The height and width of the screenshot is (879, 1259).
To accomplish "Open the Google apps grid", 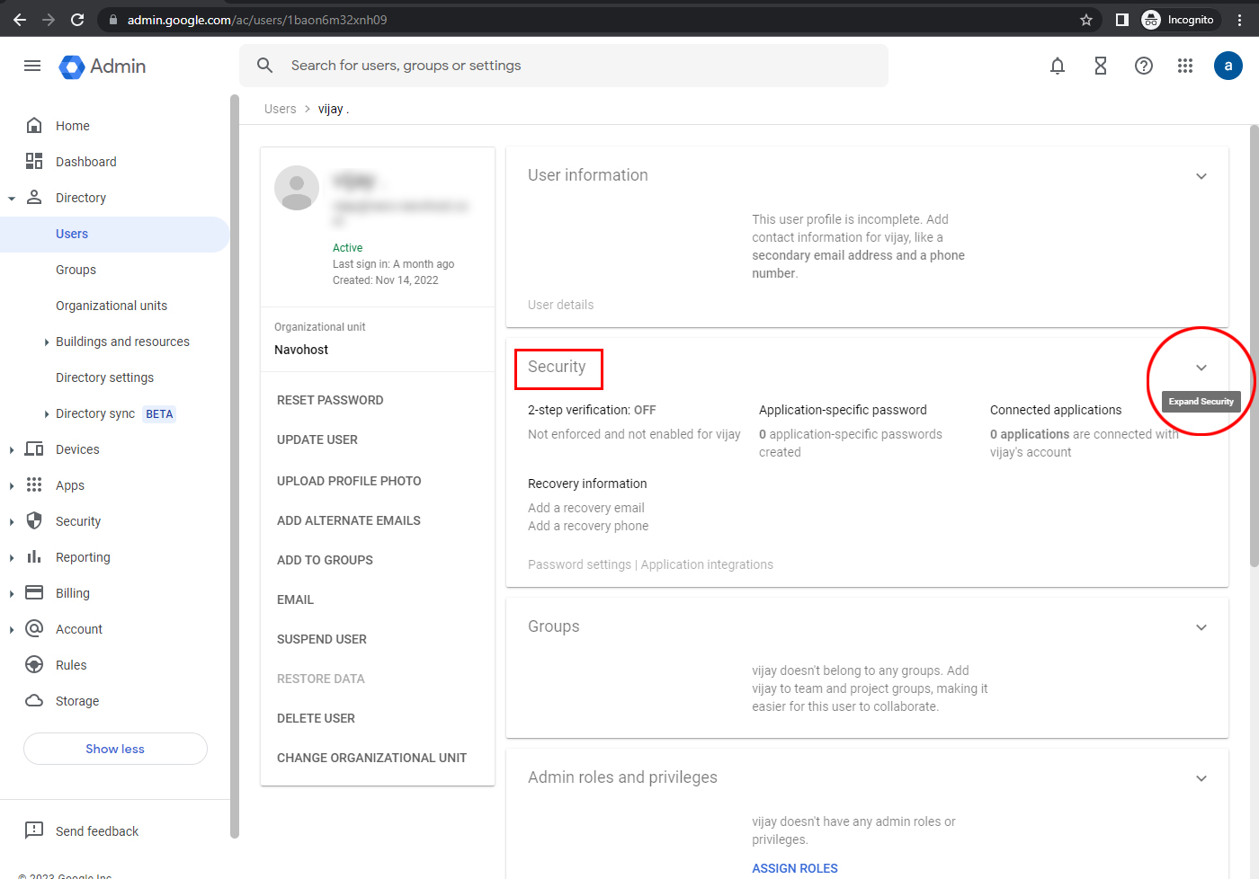I will point(1185,66).
